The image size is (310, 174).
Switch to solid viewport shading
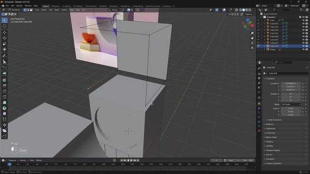[x=244, y=10]
